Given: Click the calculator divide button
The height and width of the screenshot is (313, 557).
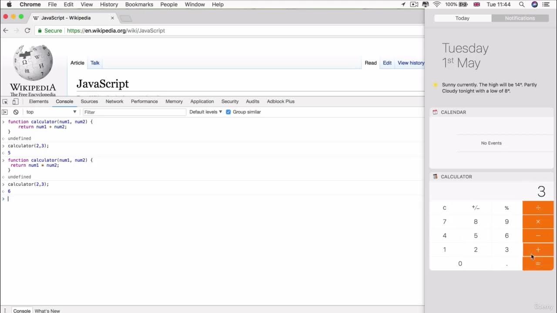Looking at the screenshot, I should click(538, 208).
